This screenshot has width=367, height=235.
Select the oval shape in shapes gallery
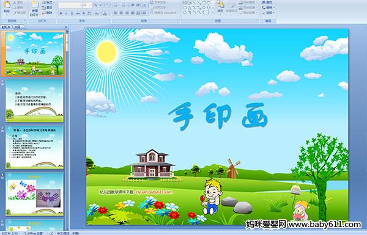[x=209, y=3]
